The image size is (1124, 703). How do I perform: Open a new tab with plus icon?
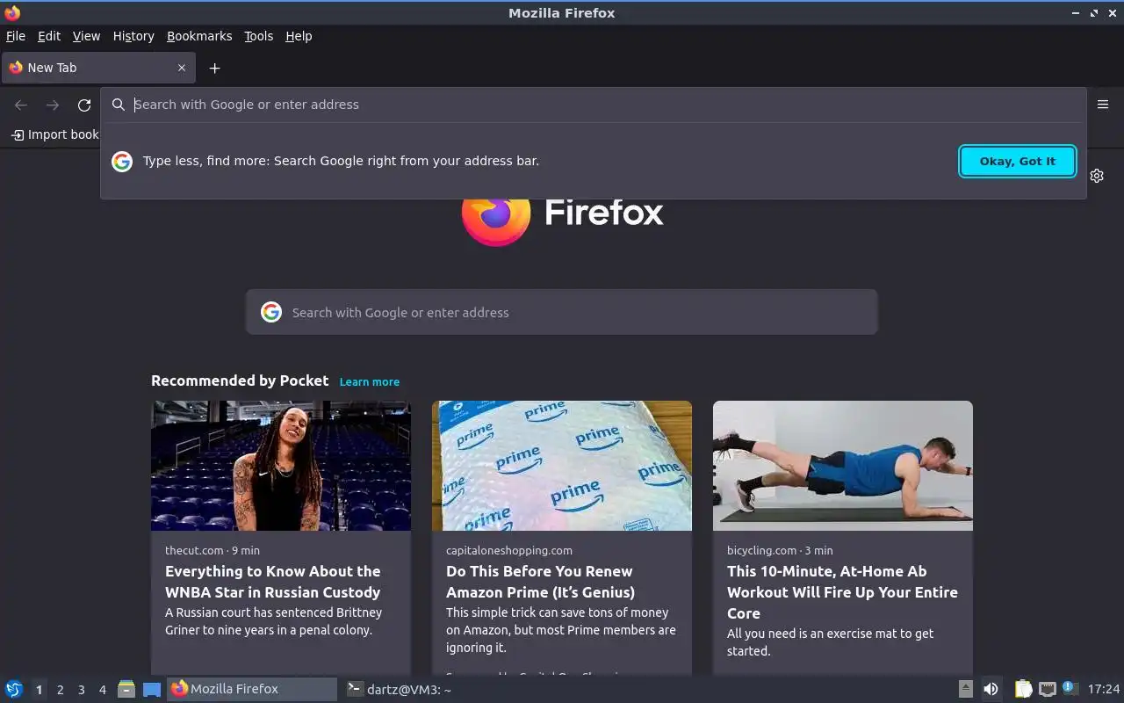(214, 68)
